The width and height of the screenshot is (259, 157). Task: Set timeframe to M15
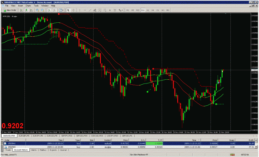pyautogui.click(x=138, y=10)
